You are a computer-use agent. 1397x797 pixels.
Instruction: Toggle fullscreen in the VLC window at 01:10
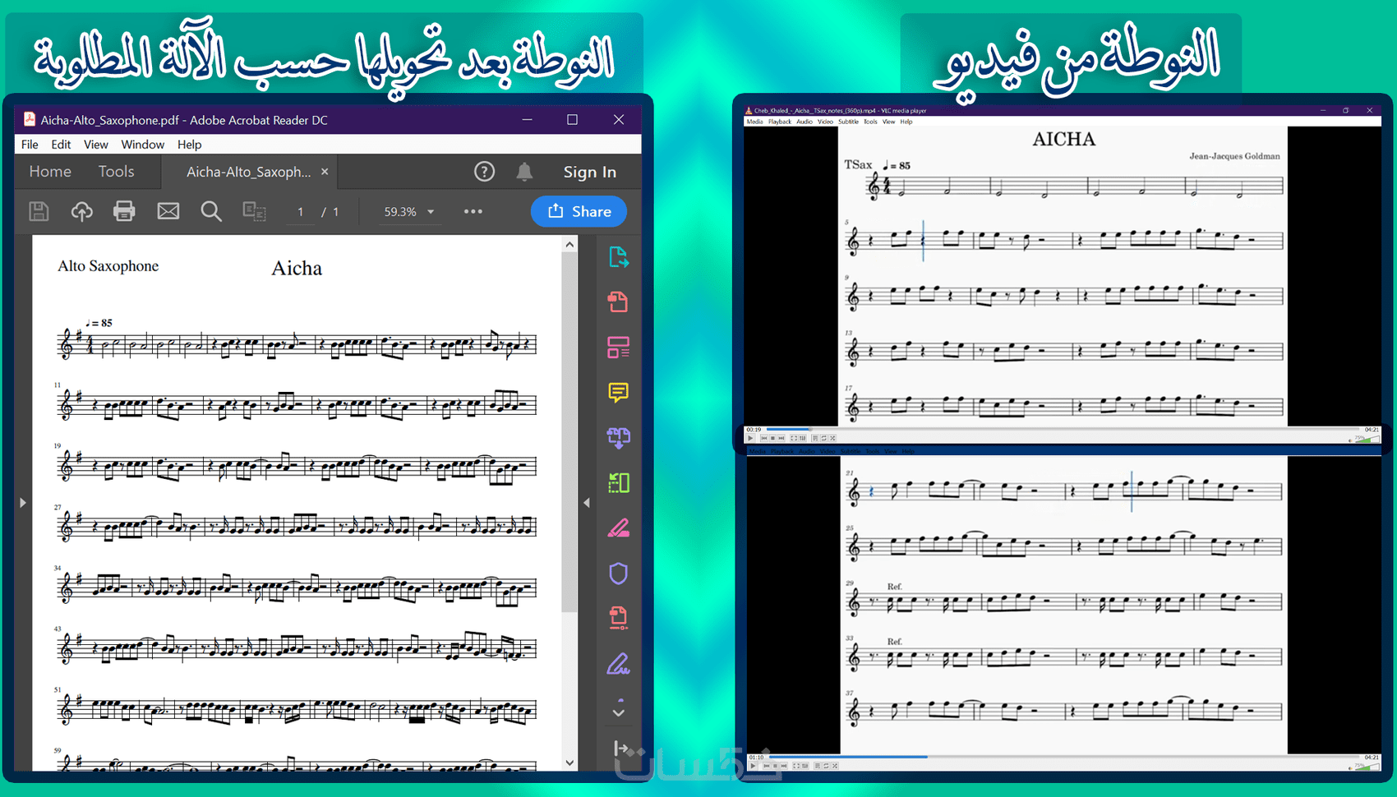tap(795, 766)
